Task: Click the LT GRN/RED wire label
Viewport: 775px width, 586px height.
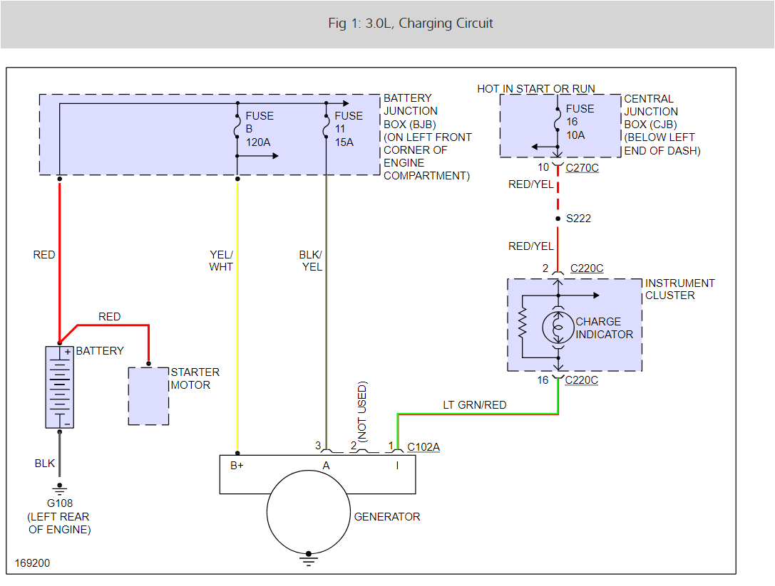Action: pyautogui.click(x=474, y=405)
